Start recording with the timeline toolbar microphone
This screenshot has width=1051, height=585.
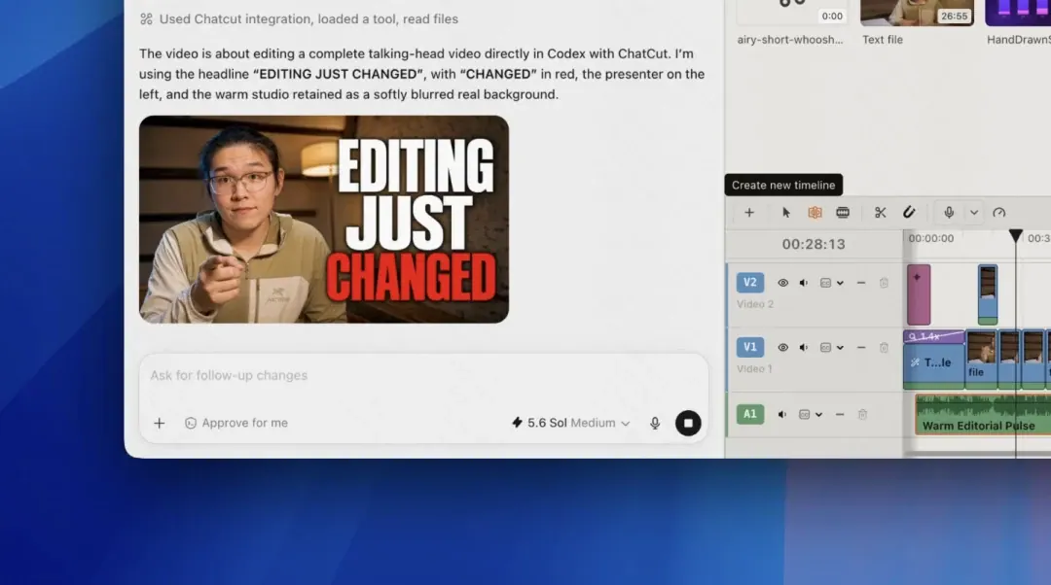(949, 213)
